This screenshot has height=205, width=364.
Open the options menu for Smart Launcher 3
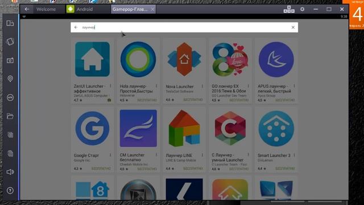(x=295, y=155)
